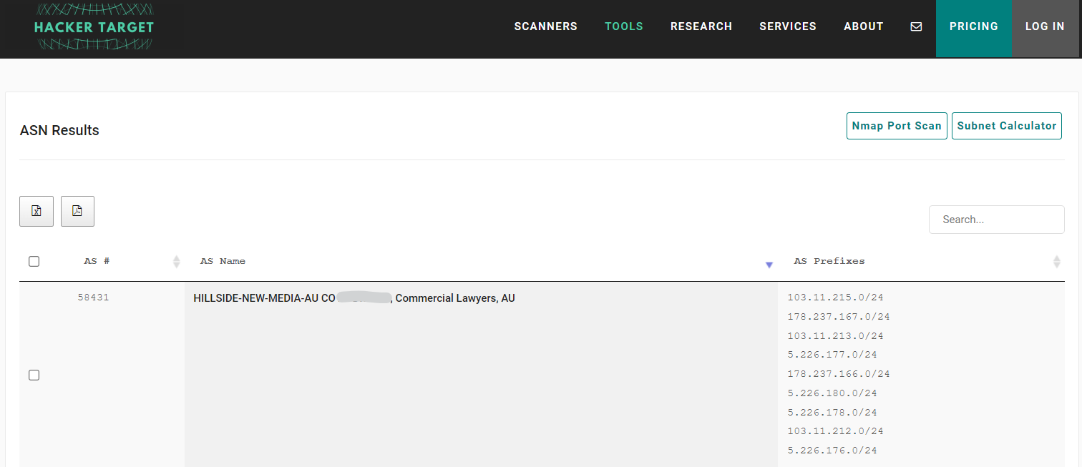Sort by AS Prefixes column arrows
The width and height of the screenshot is (1082, 467).
(1057, 262)
